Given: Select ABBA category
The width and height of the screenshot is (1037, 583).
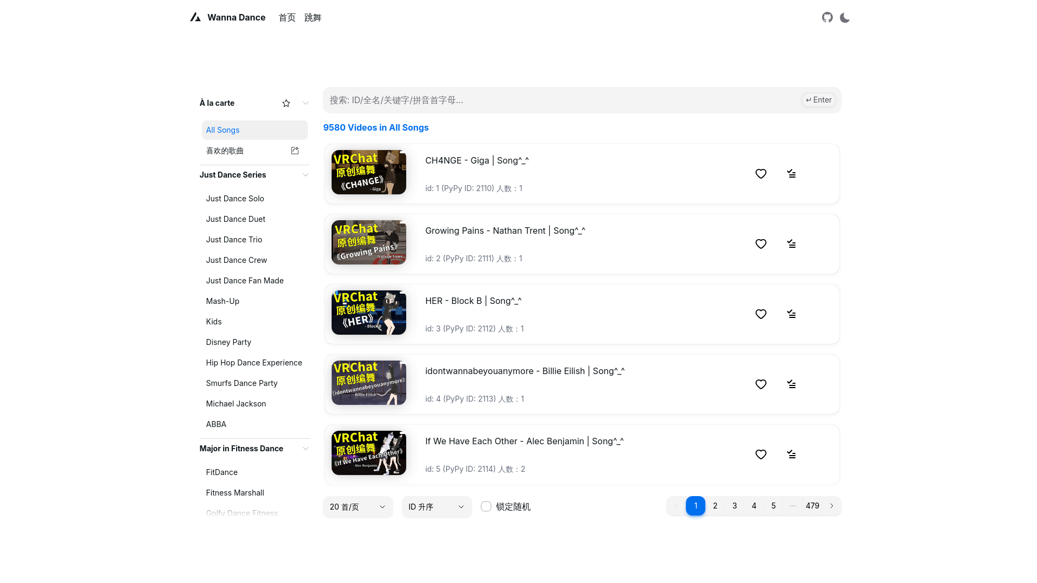Looking at the screenshot, I should click(216, 424).
